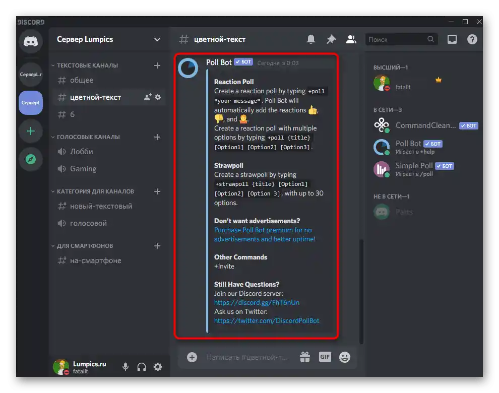This screenshot has width=499, height=393.
Task: Open the Nitro gift icon
Action: pyautogui.click(x=305, y=357)
